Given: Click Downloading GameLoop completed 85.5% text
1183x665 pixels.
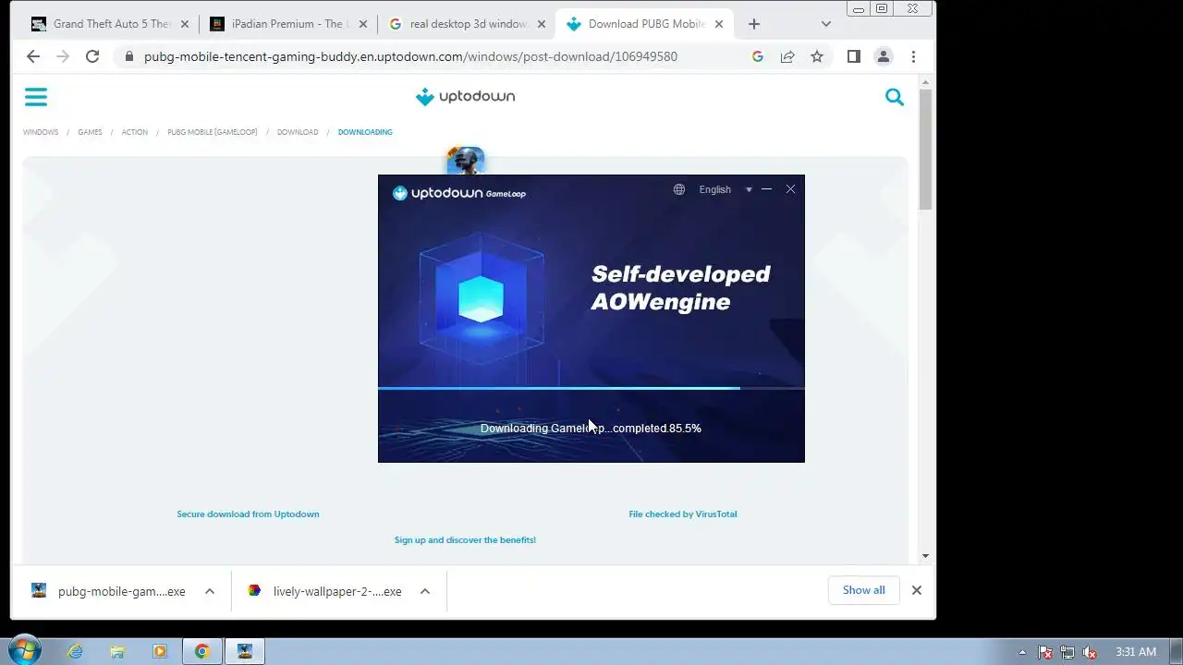Looking at the screenshot, I should click(x=591, y=429).
